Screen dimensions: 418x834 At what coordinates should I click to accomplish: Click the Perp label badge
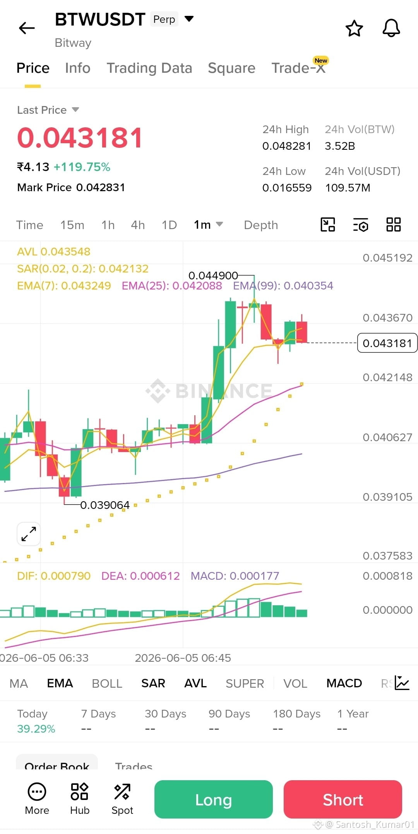(x=164, y=19)
